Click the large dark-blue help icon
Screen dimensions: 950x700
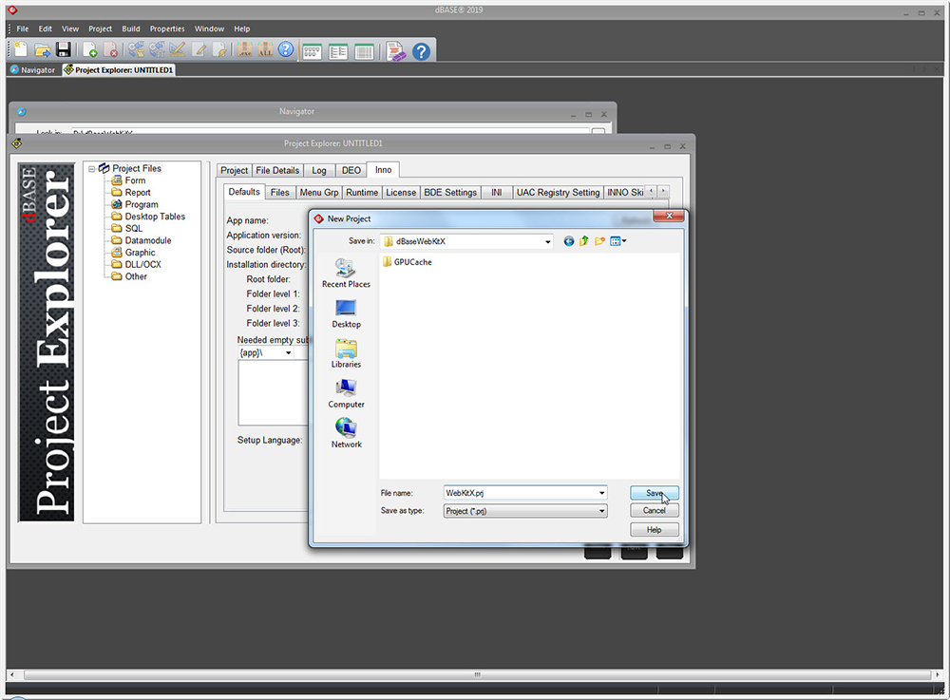[421, 51]
